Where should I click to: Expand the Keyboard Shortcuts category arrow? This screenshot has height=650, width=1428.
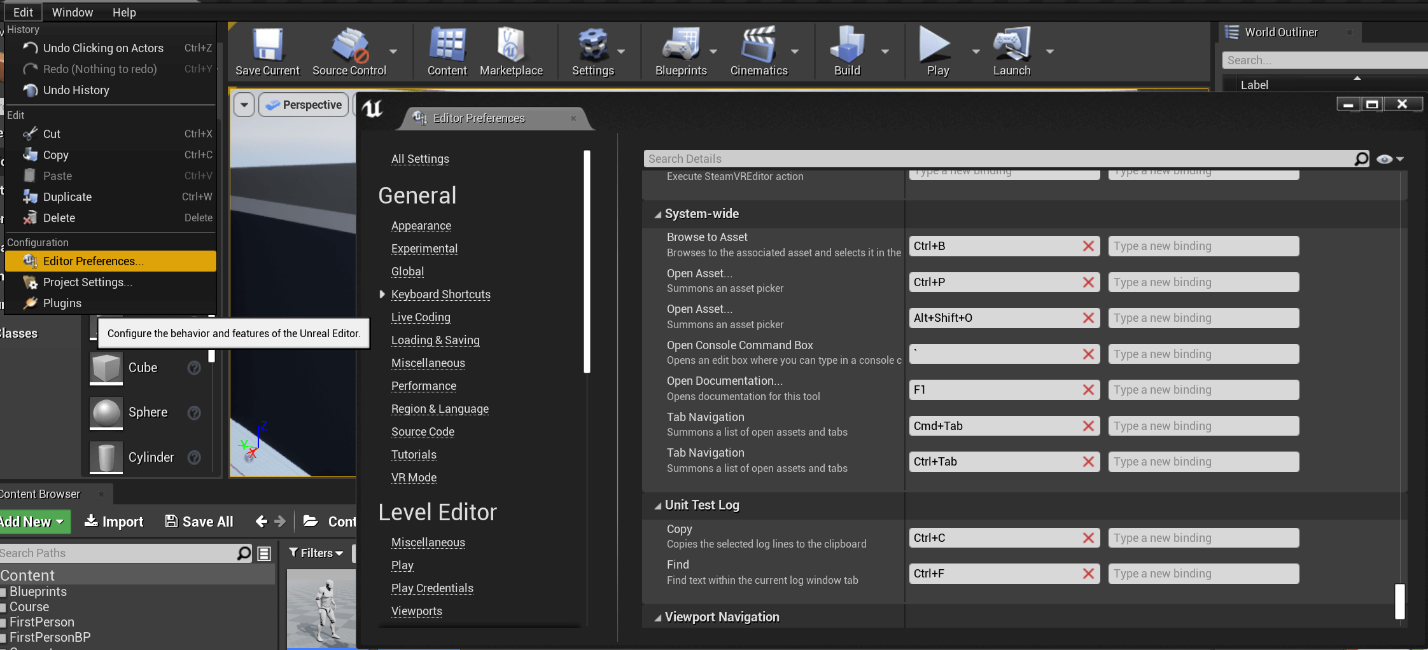382,294
